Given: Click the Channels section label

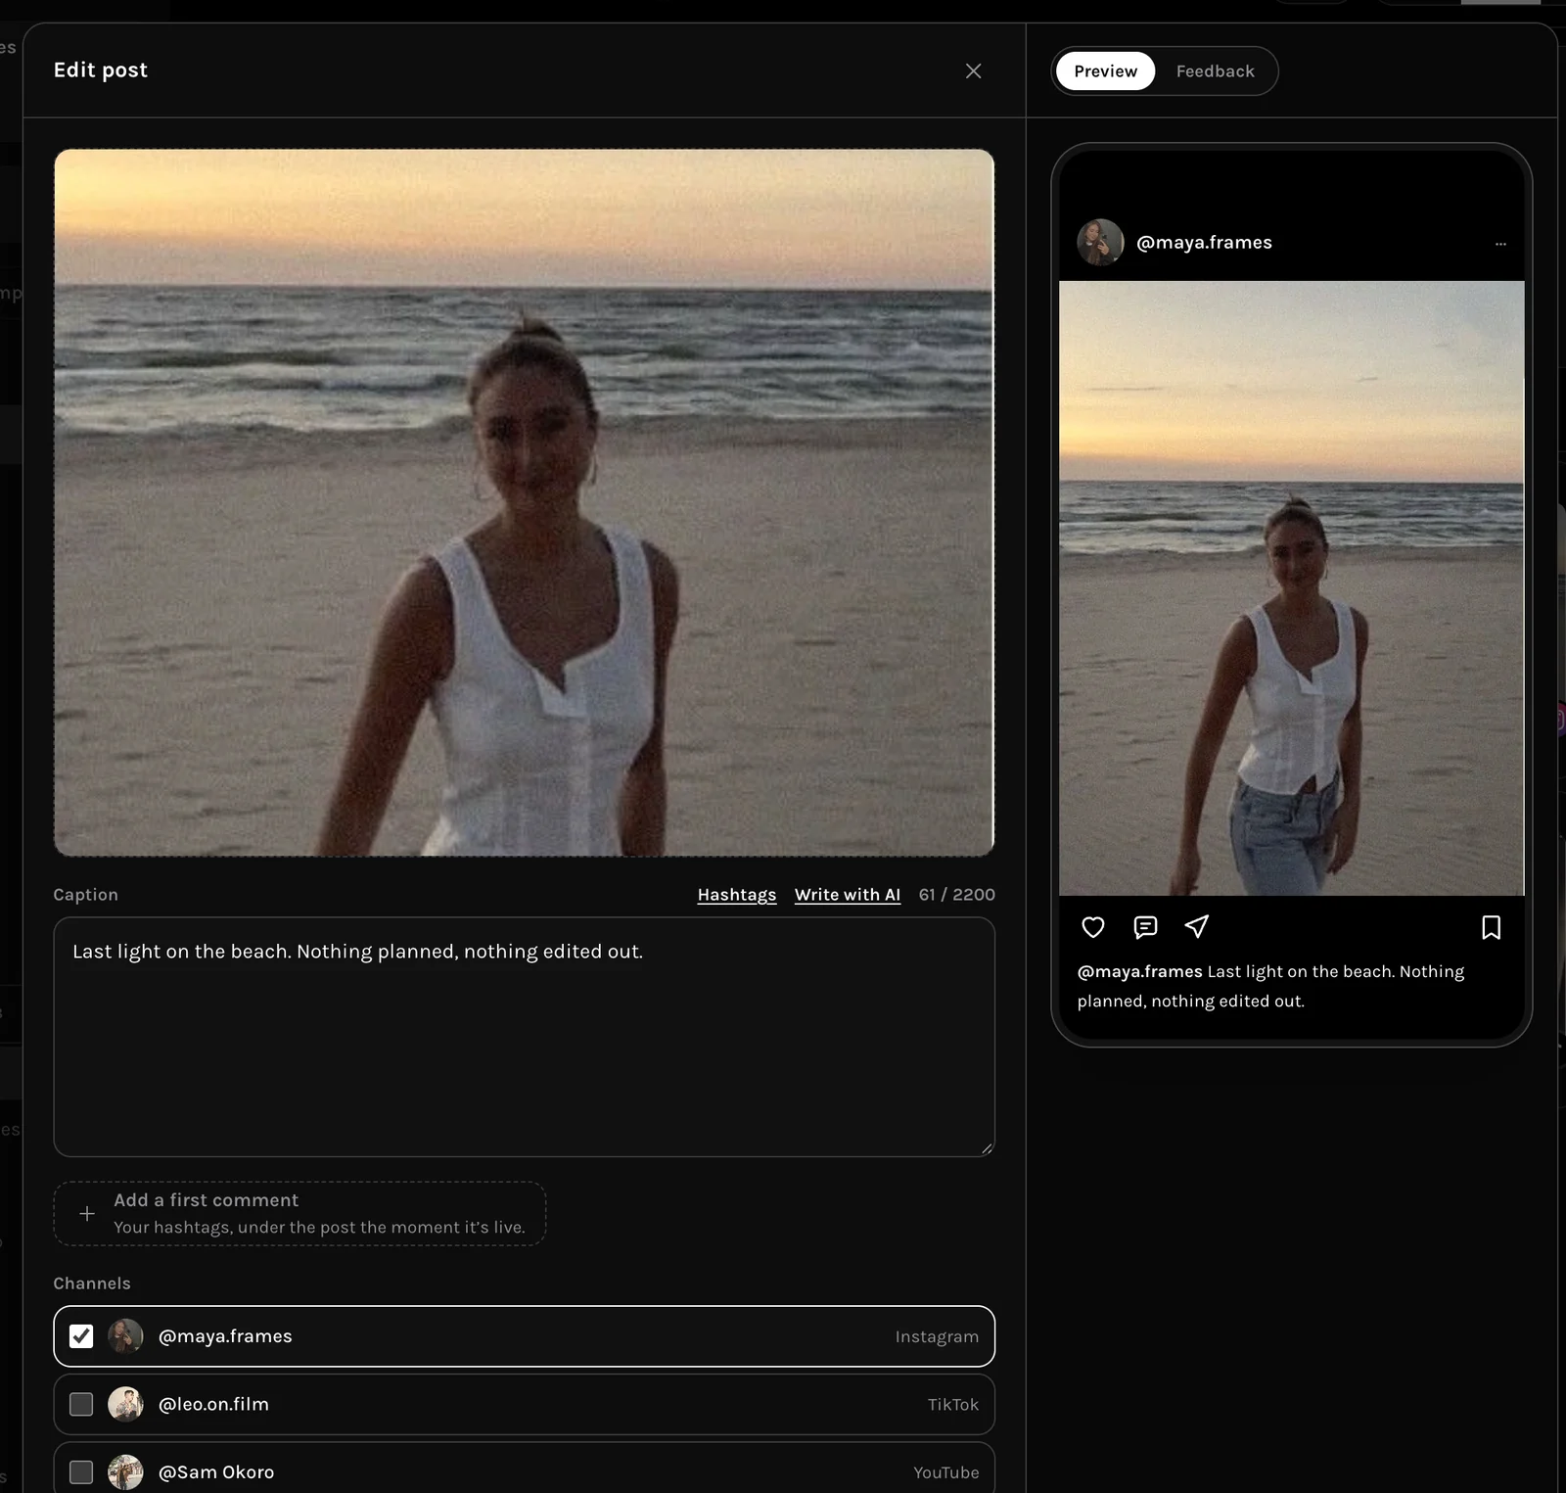Looking at the screenshot, I should [x=92, y=1283].
